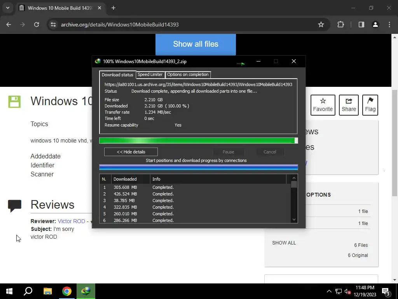Click the green floppy disk software icon
Screen dimensions: 398x299
pos(14,102)
